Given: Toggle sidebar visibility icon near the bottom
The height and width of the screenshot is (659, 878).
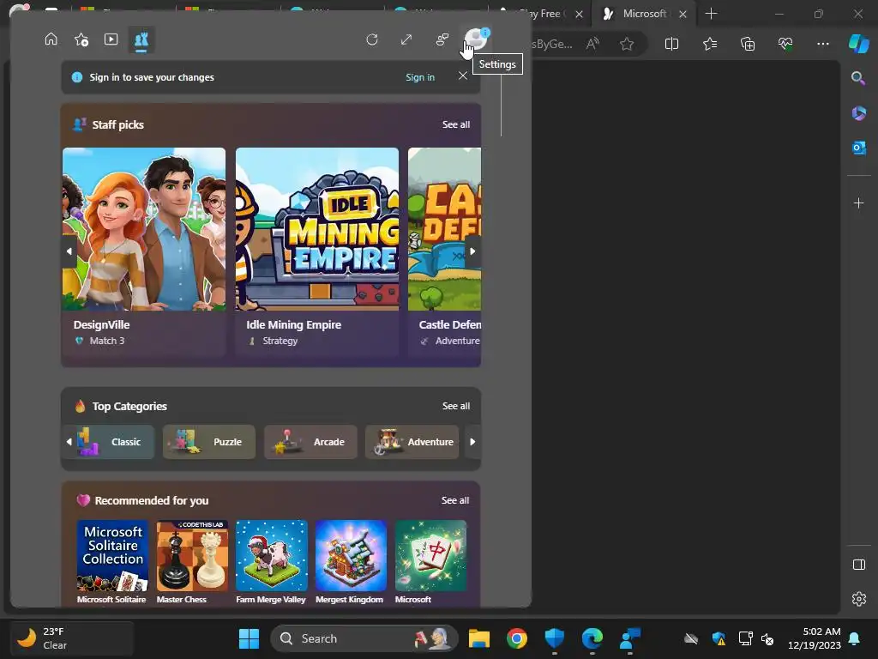Looking at the screenshot, I should pyautogui.click(x=858, y=565).
